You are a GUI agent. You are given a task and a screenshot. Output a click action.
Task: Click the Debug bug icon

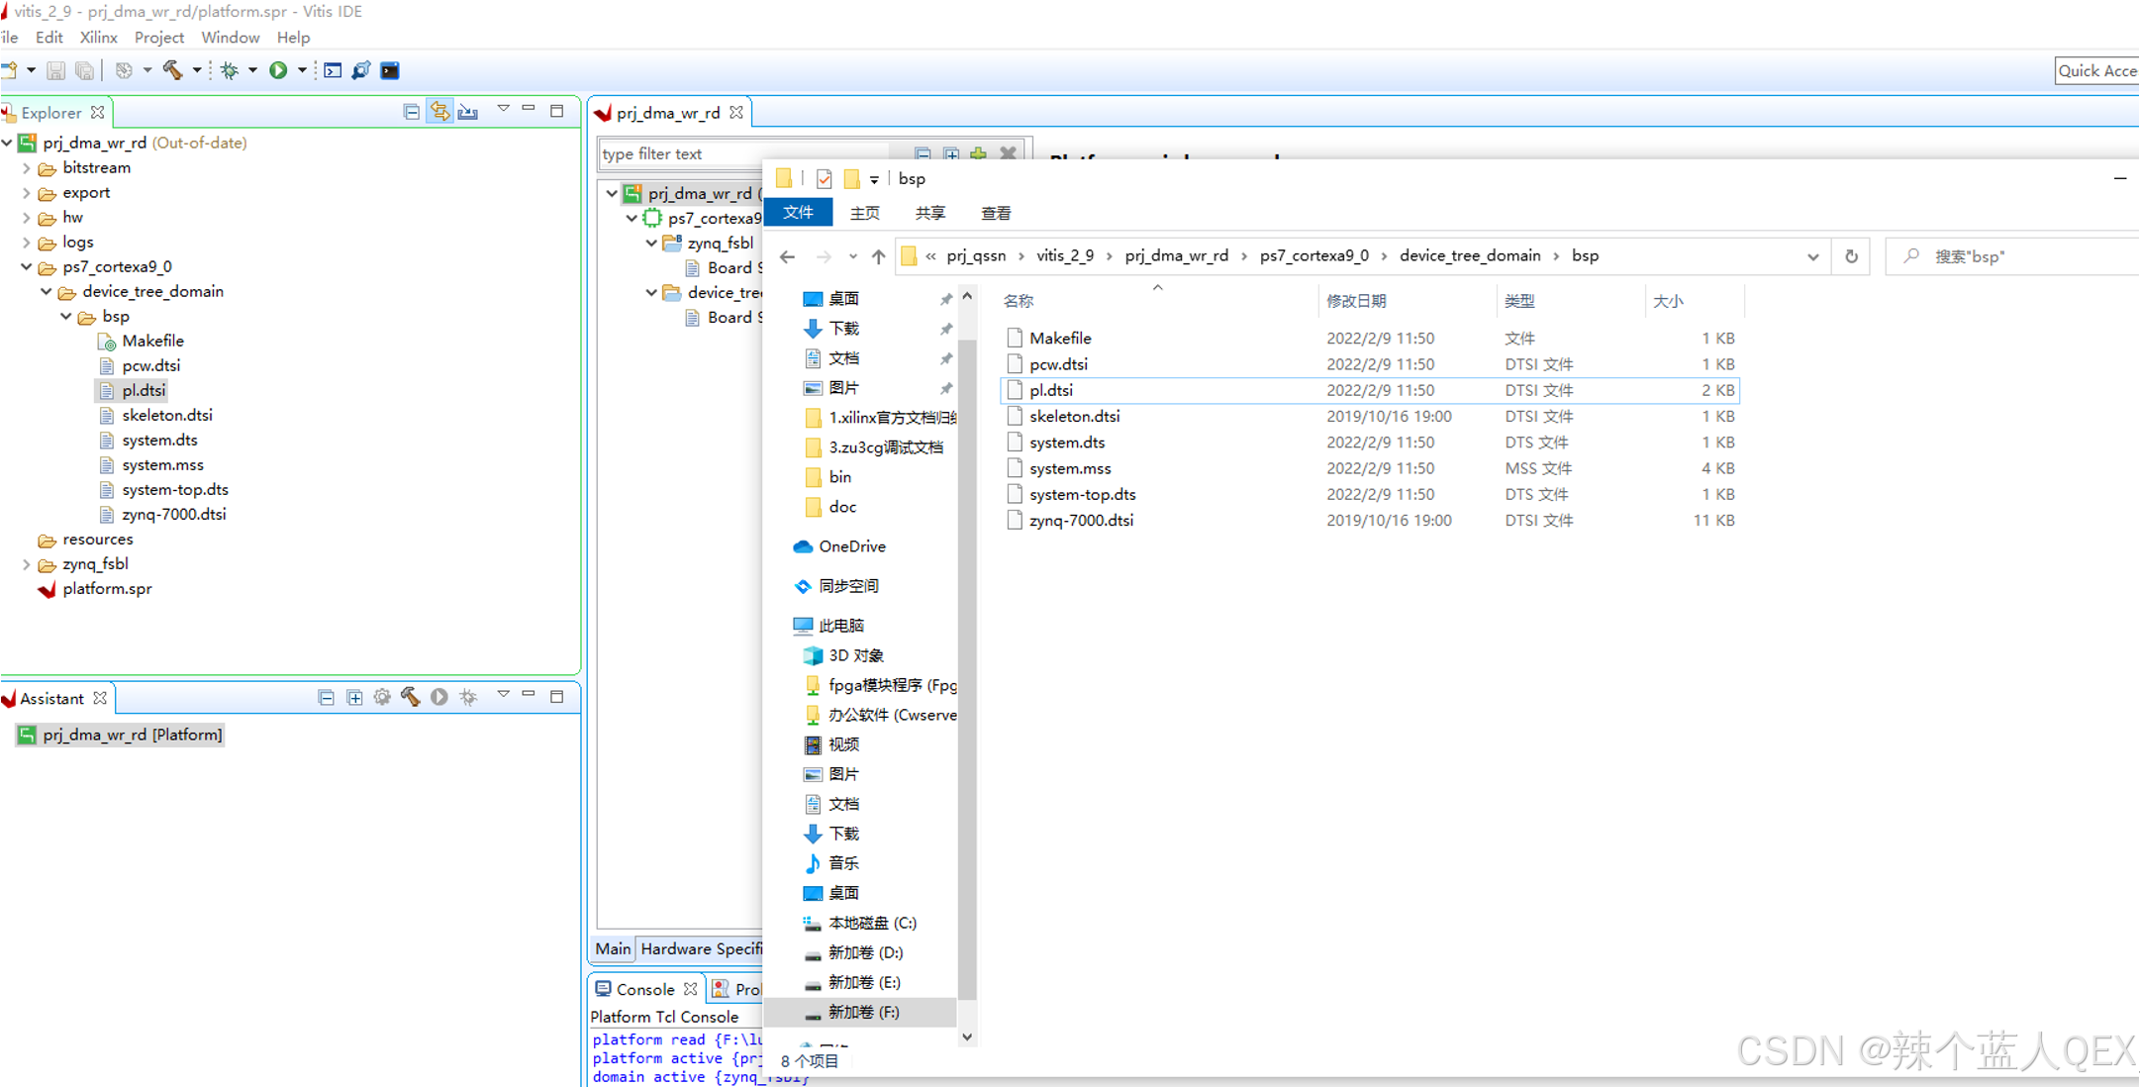230,70
